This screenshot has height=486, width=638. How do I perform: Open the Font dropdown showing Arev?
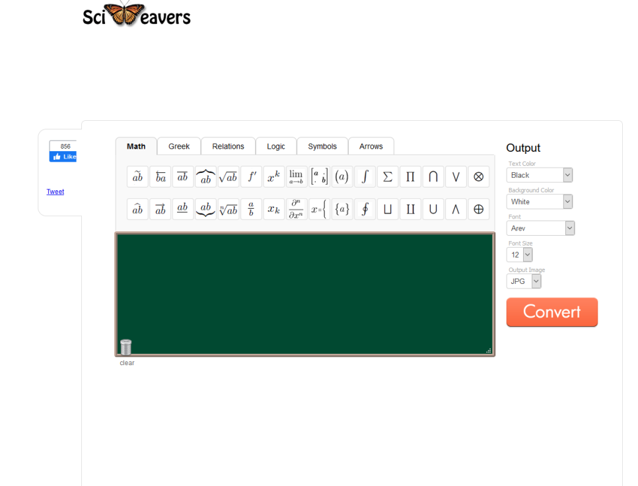click(540, 228)
